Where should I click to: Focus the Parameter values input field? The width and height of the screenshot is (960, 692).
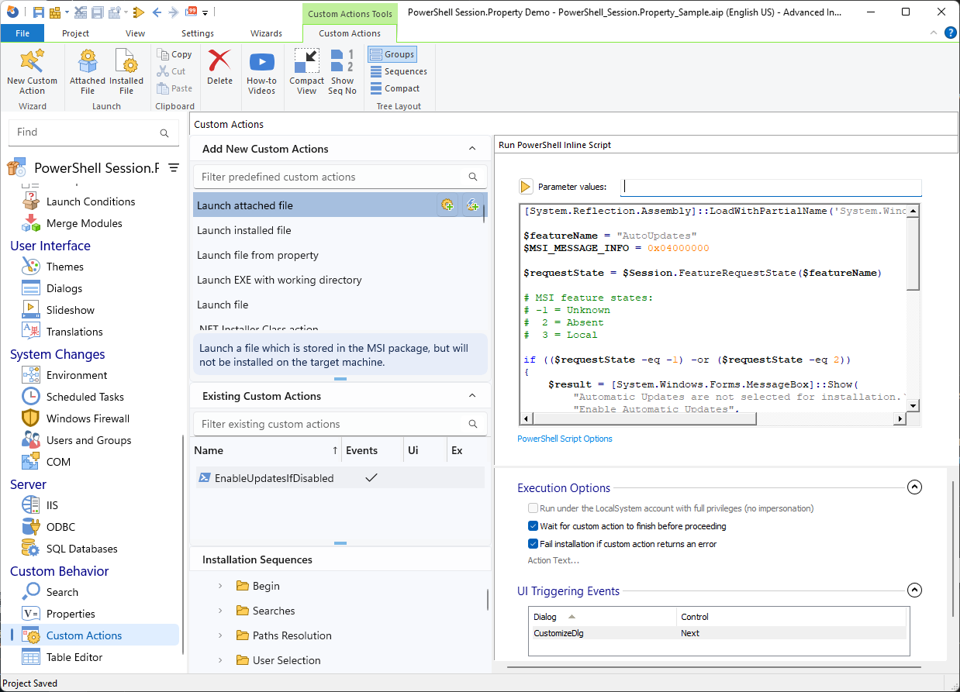772,187
